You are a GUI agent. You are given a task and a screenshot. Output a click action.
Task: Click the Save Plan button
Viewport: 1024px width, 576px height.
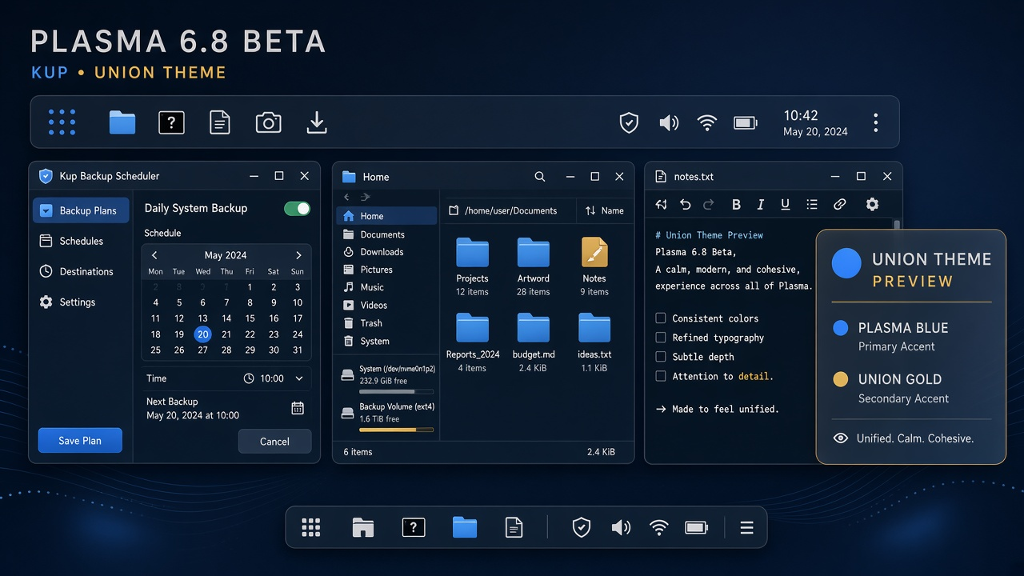[x=80, y=441]
